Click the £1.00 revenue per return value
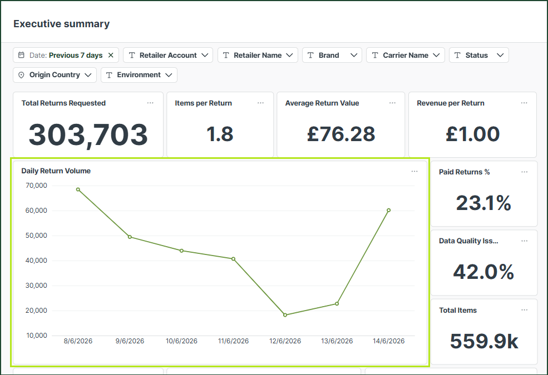 [472, 134]
